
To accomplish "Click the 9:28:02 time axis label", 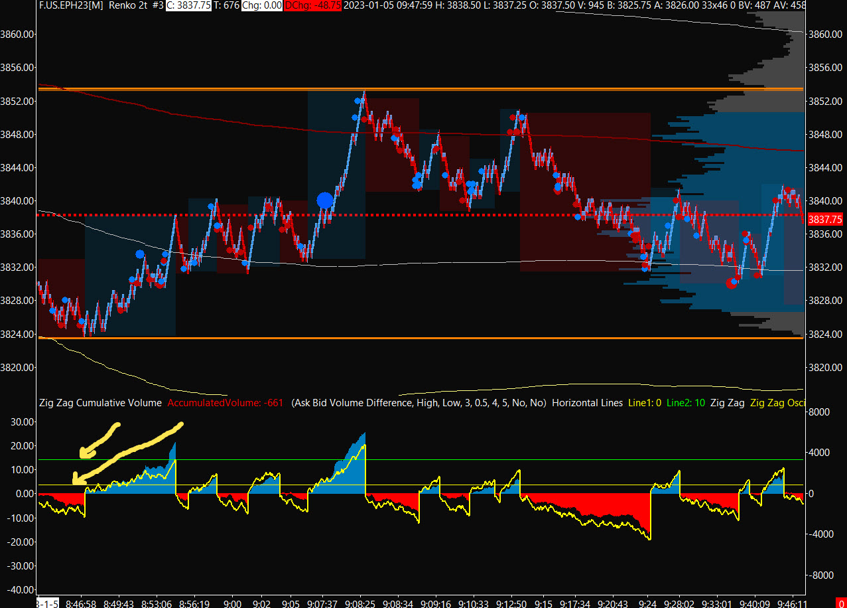I will [679, 605].
